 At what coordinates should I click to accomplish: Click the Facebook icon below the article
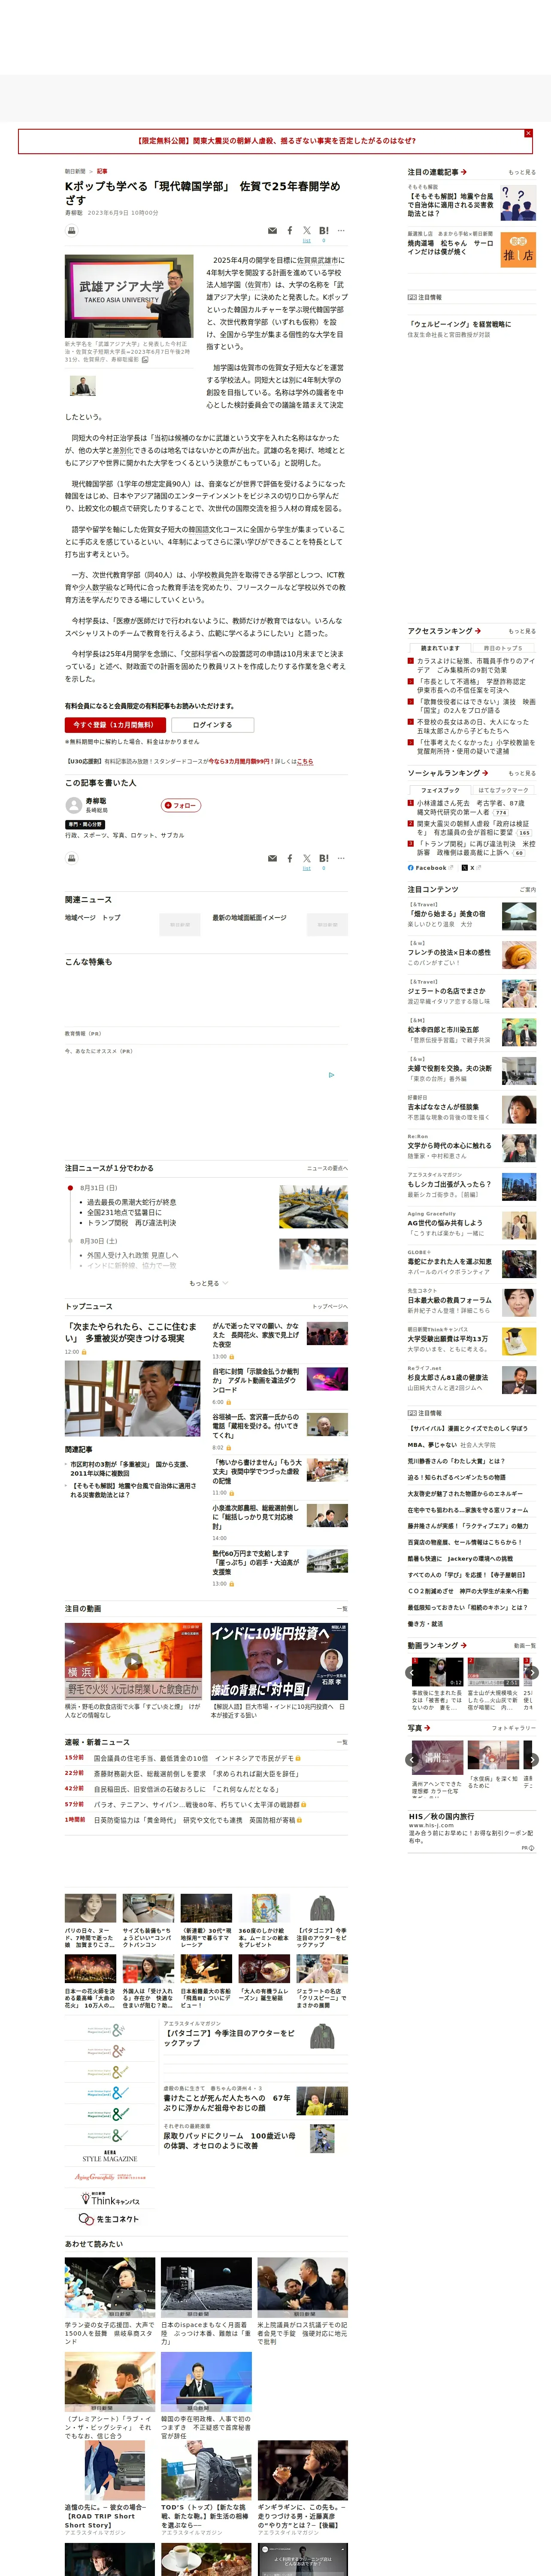point(290,858)
